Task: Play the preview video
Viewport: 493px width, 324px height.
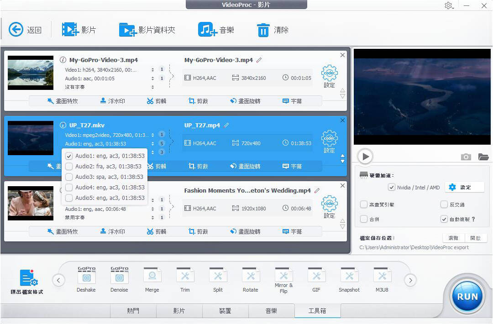Action: point(365,156)
